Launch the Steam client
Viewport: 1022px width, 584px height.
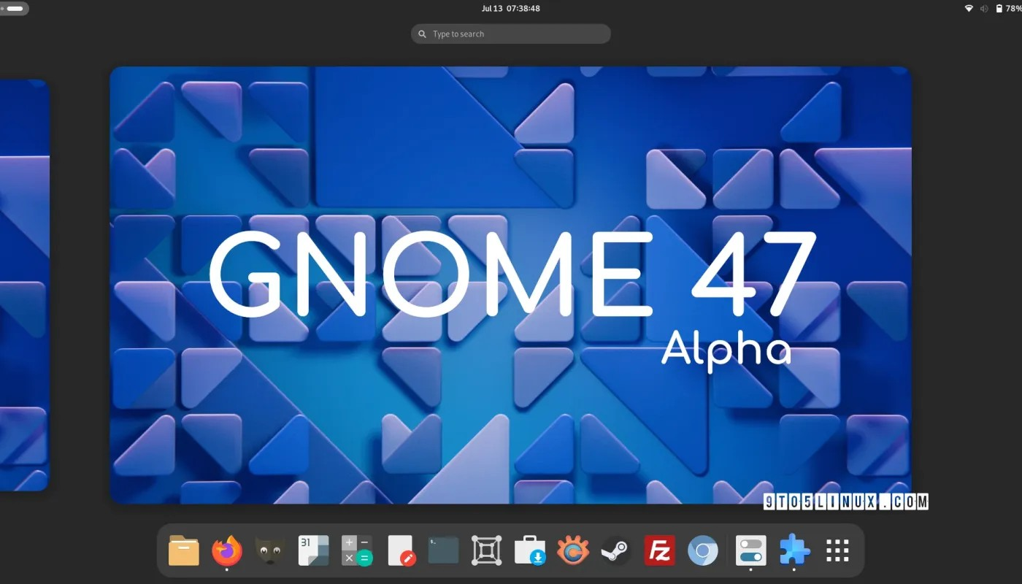tap(615, 551)
